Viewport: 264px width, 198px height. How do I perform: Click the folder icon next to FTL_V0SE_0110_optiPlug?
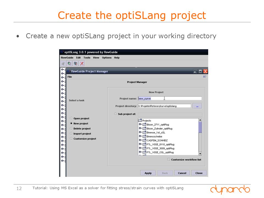pyautogui.click(x=144, y=144)
